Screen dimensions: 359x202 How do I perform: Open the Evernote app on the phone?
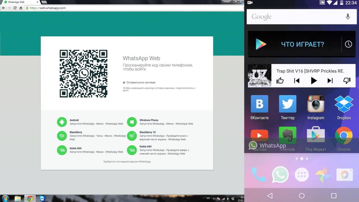[287, 139]
